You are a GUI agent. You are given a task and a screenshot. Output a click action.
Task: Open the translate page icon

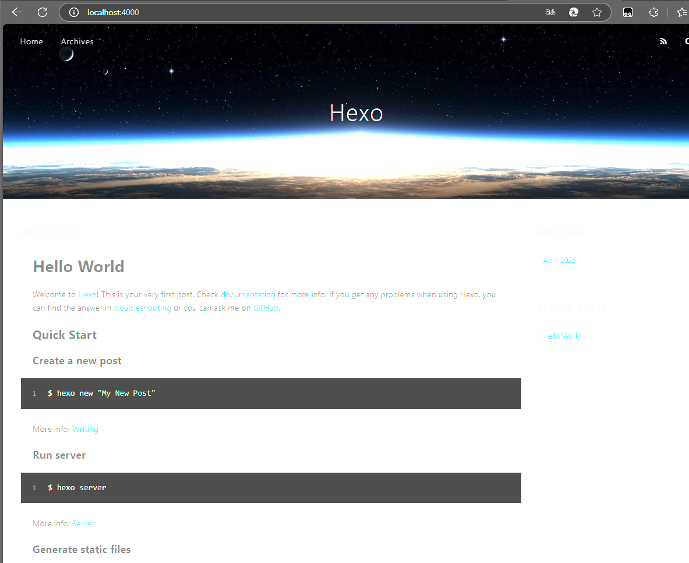[550, 12]
